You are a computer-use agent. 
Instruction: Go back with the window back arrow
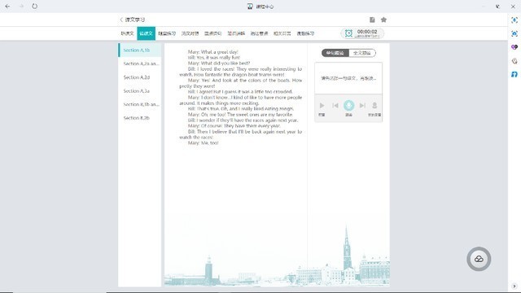(7, 7)
